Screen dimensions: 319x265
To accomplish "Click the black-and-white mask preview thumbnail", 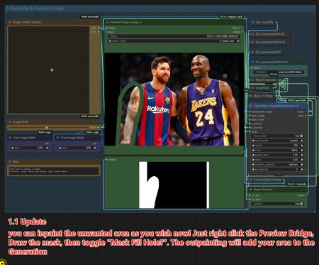I will point(174,185).
